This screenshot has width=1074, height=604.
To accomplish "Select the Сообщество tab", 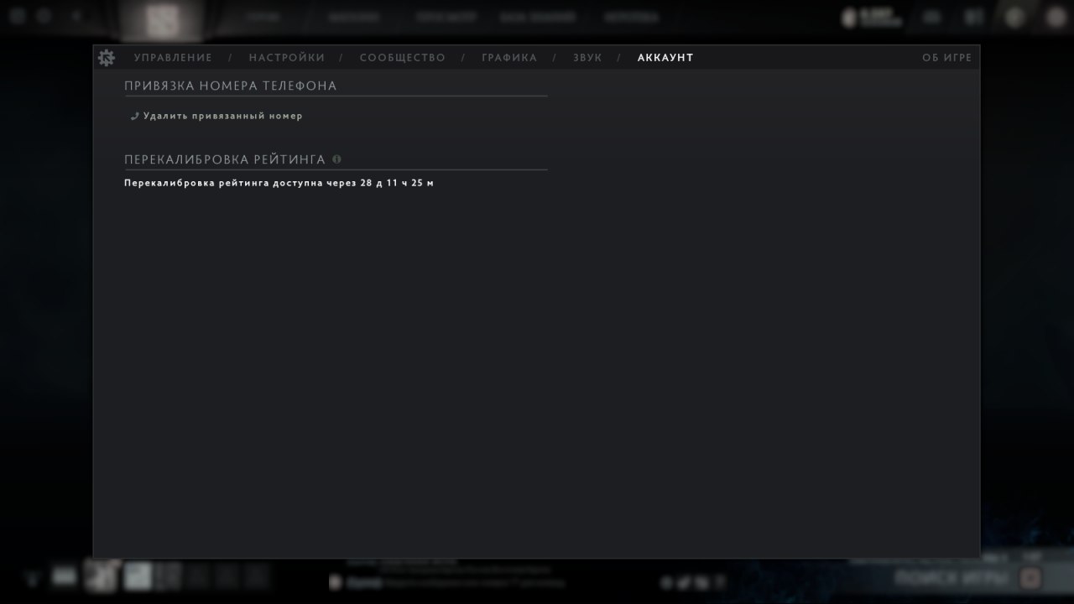I will 403,58.
